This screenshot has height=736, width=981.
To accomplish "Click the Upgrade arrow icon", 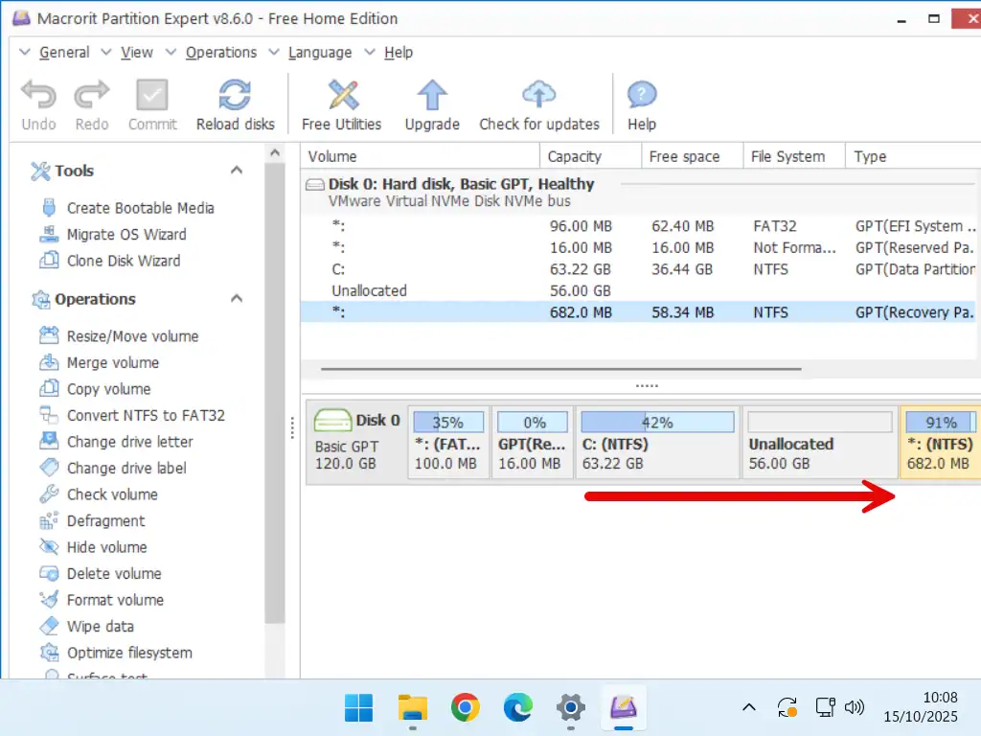I will click(432, 96).
